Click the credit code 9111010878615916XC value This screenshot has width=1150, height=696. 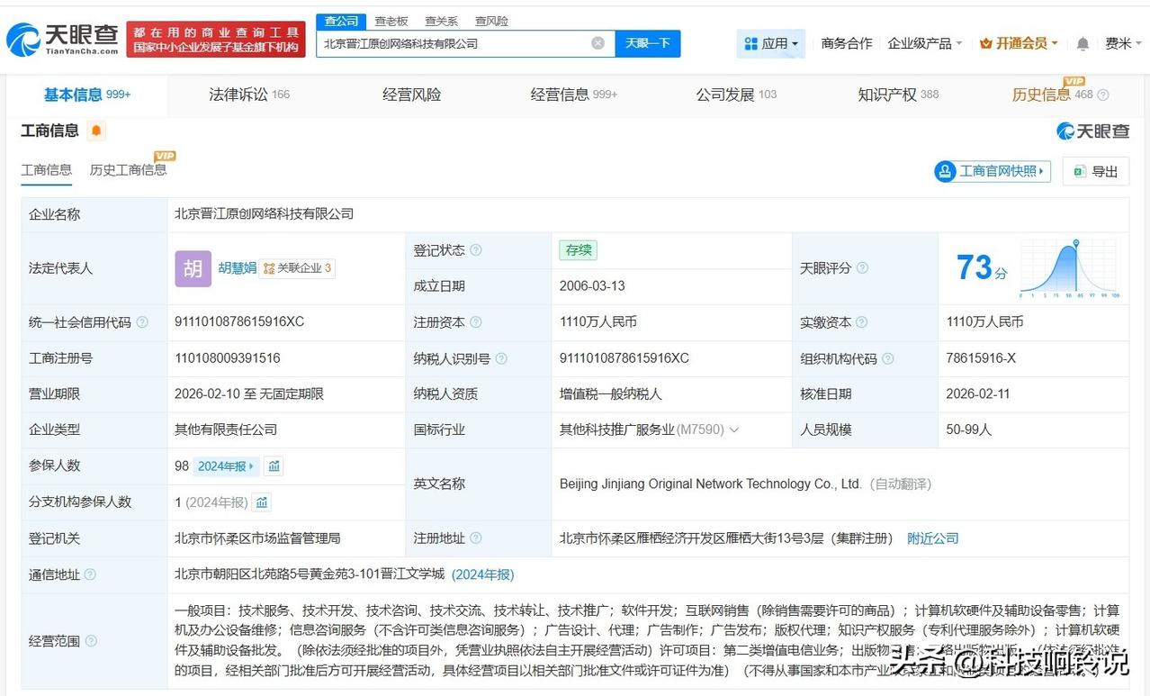(x=239, y=322)
